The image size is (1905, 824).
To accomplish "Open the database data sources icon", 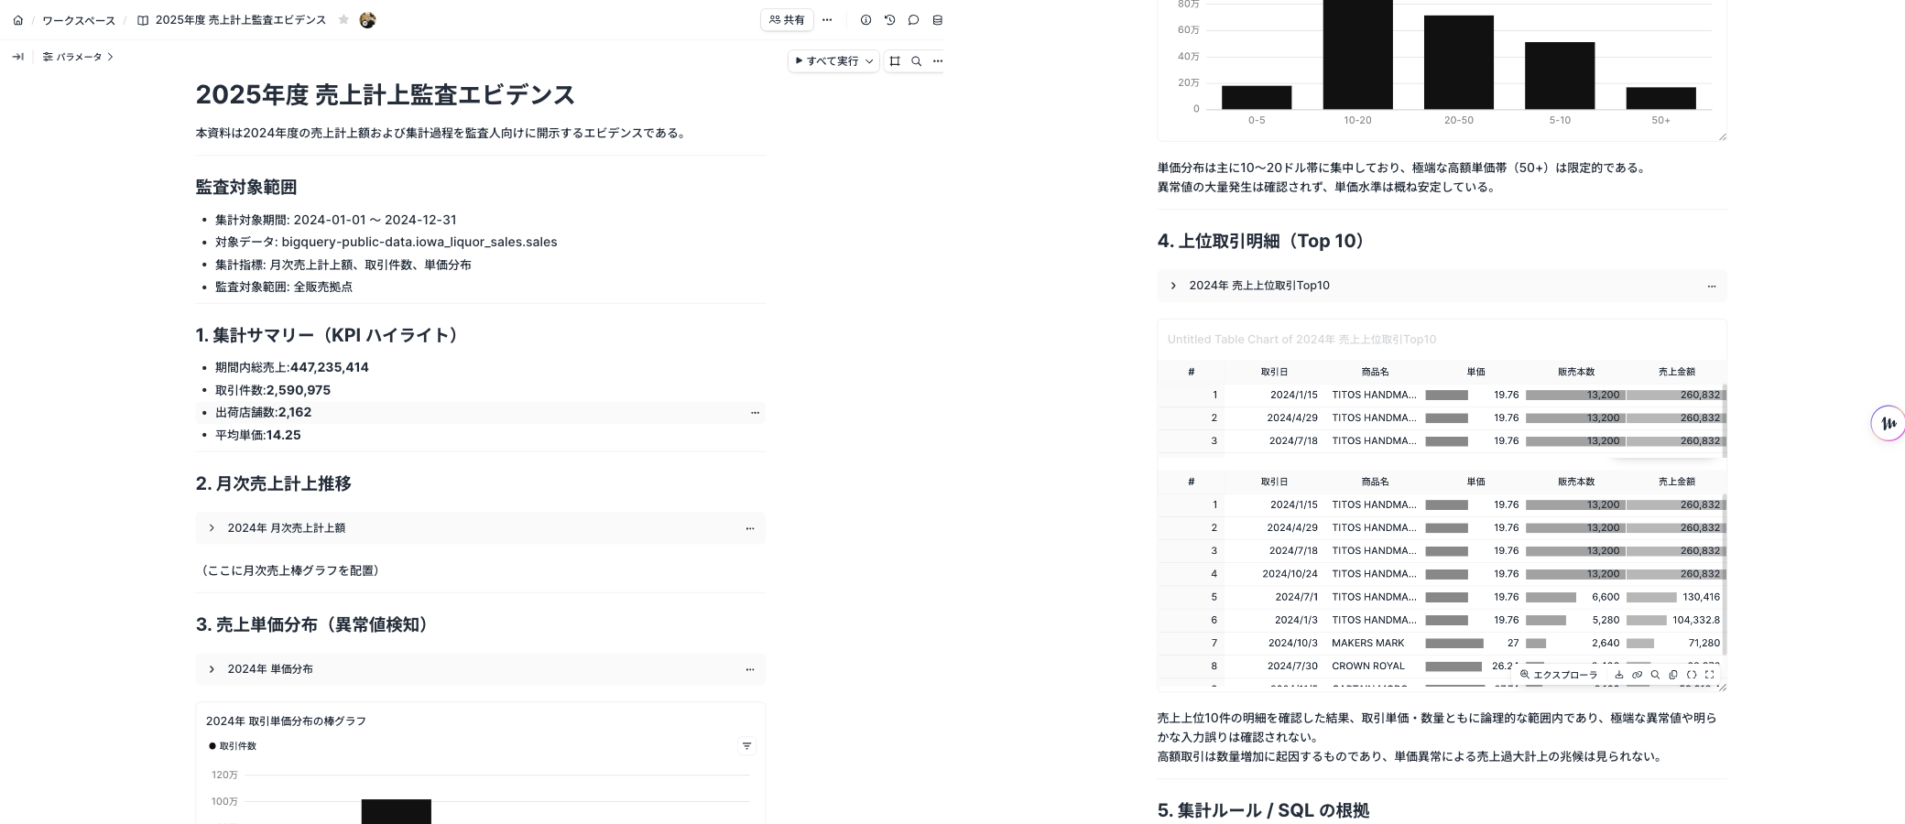I will 937,20.
